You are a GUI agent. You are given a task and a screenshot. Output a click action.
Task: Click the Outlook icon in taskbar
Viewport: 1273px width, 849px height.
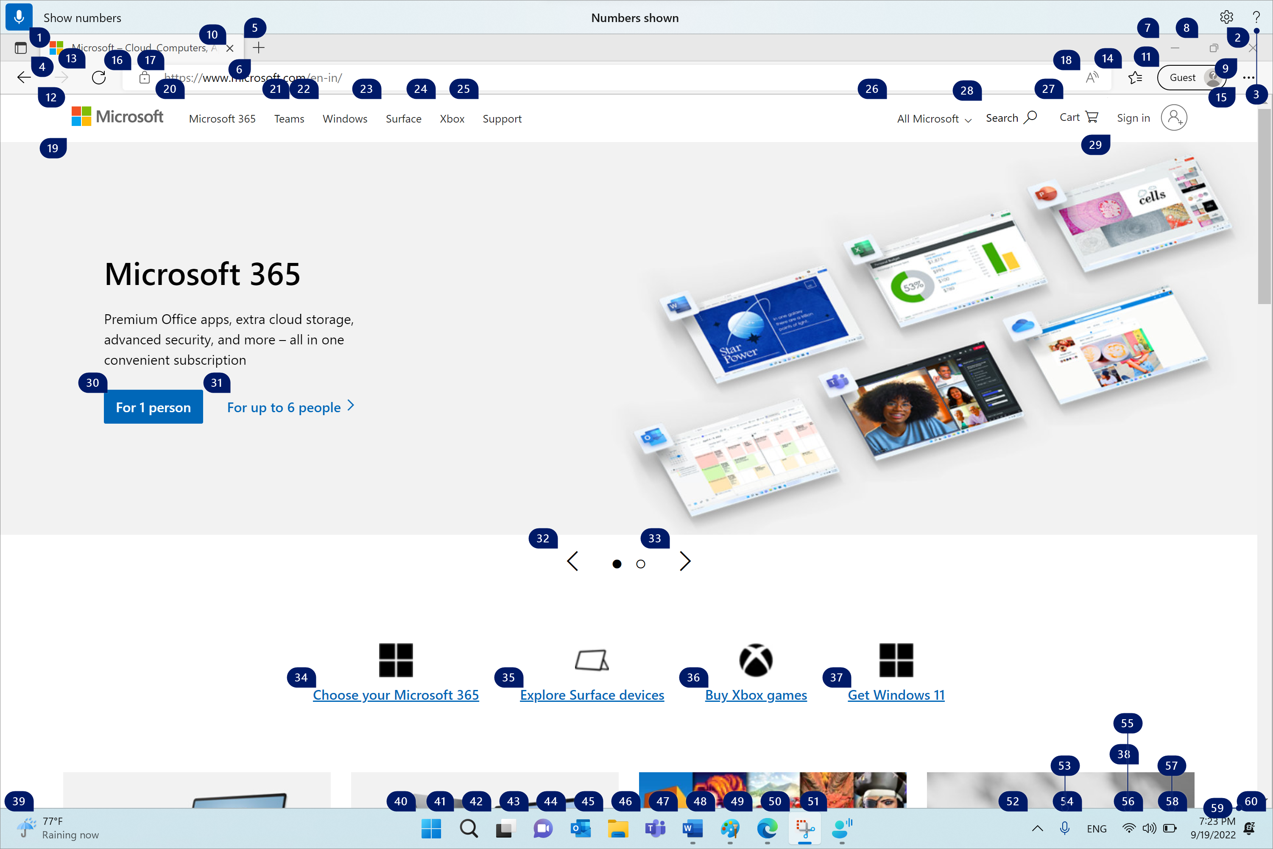point(578,828)
